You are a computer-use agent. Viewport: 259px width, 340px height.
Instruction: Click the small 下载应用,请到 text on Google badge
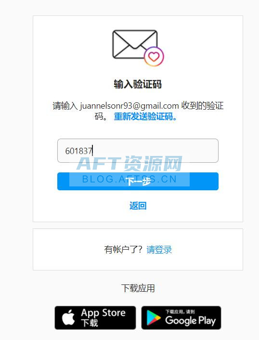coord(180,312)
